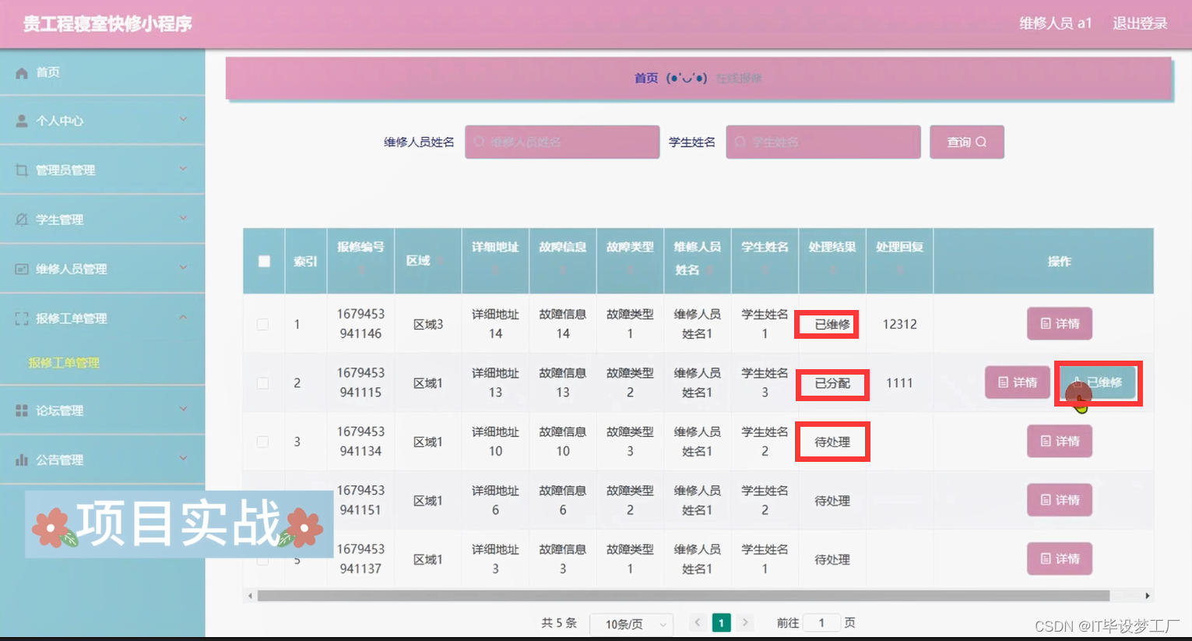Click 已维修 button in row 2
This screenshot has height=641, width=1192.
point(1098,382)
